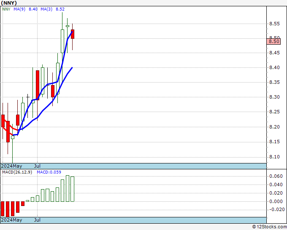Click the 8.10 price axis label

pos(274,157)
